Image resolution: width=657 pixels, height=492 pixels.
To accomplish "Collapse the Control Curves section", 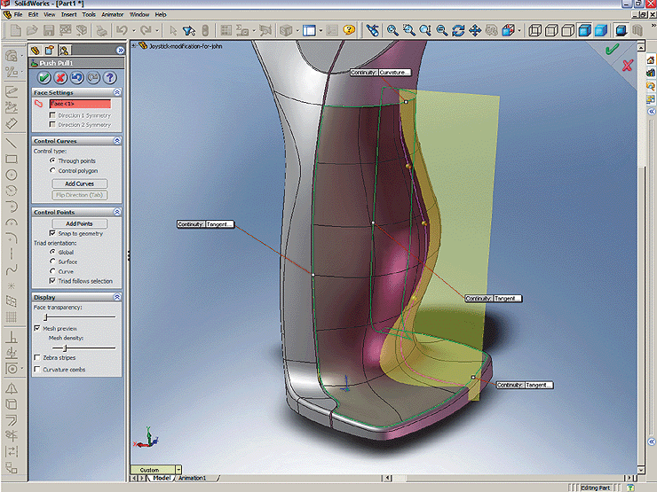I will click(117, 141).
